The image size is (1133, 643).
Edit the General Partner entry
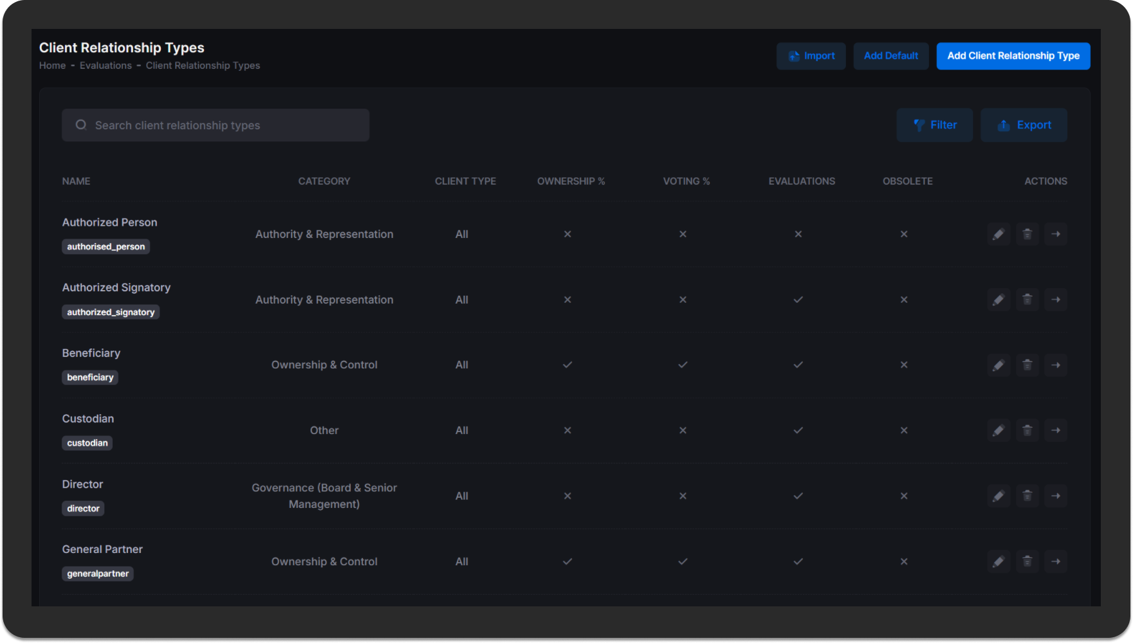coord(998,561)
